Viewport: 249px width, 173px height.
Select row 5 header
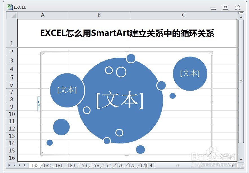12,77
